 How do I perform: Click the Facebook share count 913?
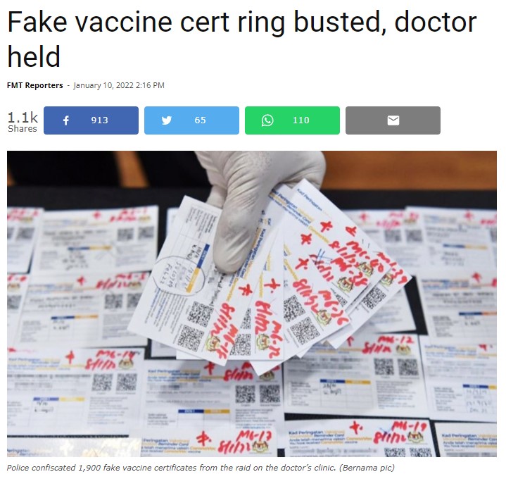(x=99, y=120)
